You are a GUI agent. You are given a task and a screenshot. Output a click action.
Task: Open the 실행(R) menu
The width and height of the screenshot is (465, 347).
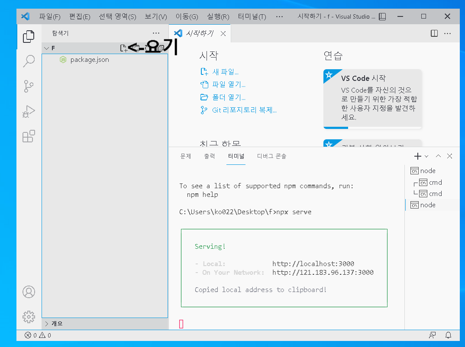click(218, 16)
